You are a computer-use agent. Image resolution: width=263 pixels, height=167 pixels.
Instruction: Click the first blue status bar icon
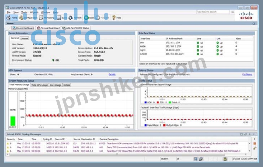point(196,159)
